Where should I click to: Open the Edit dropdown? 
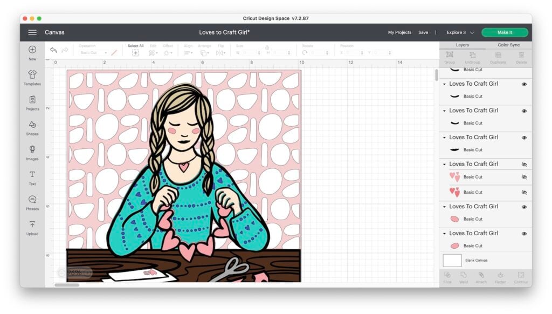coord(153,53)
